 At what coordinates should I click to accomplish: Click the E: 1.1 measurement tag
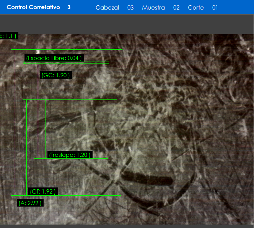[8, 36]
